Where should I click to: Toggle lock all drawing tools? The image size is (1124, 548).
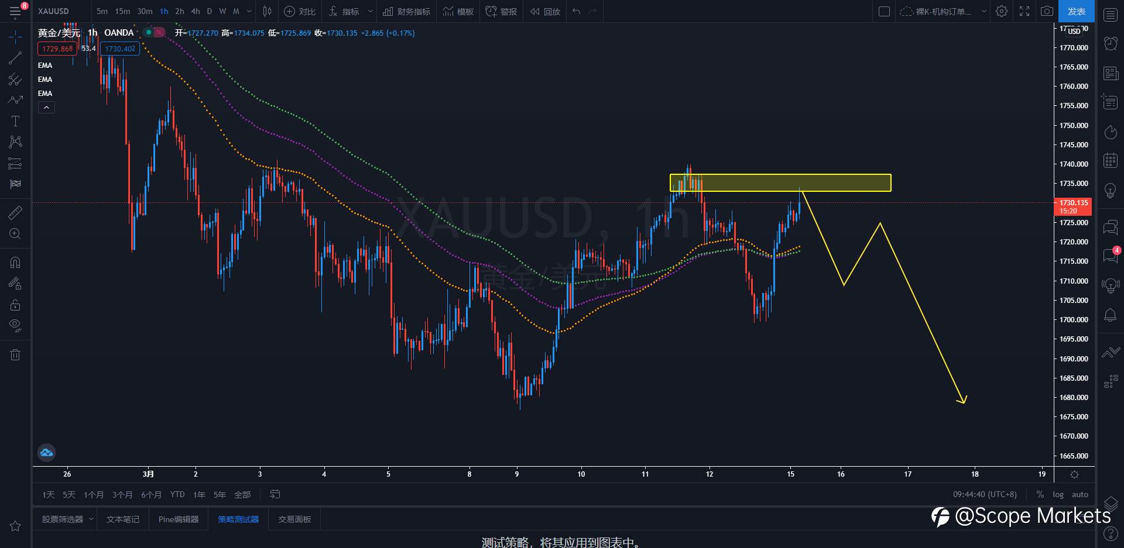coord(15,305)
